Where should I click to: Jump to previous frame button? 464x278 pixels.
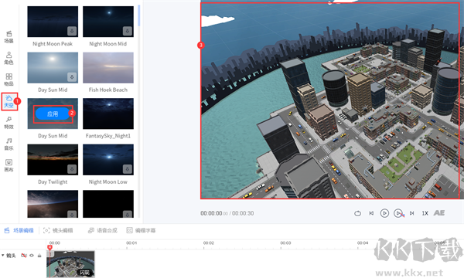point(371,213)
